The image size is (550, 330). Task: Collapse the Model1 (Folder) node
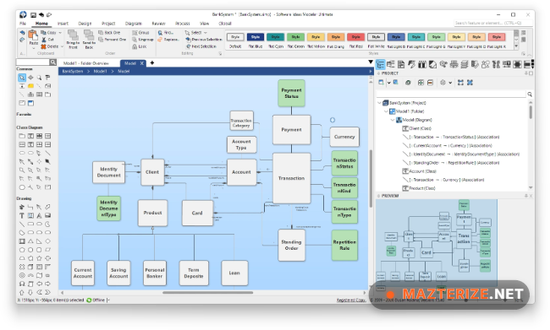click(x=386, y=111)
